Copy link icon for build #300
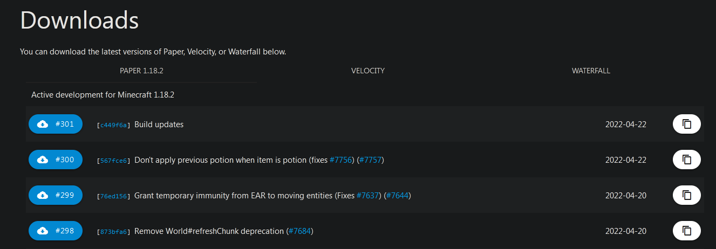The image size is (716, 249). tap(686, 160)
